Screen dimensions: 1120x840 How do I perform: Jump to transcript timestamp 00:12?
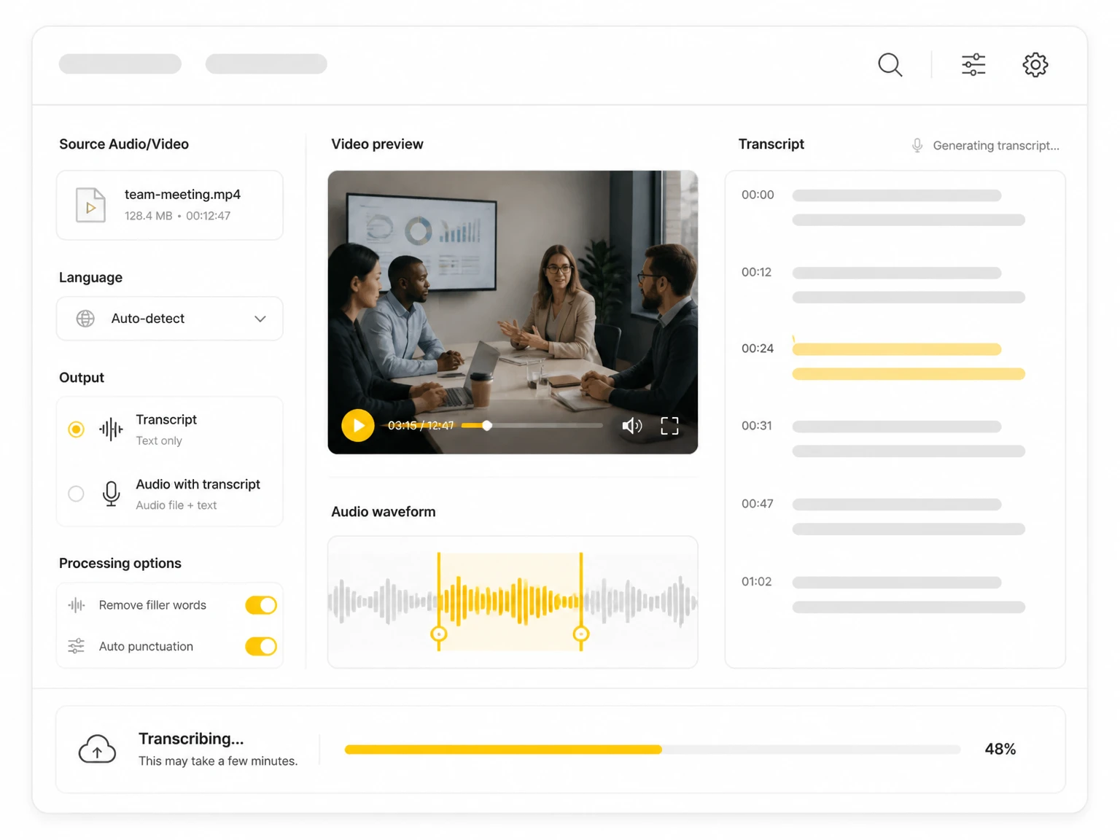click(x=756, y=272)
